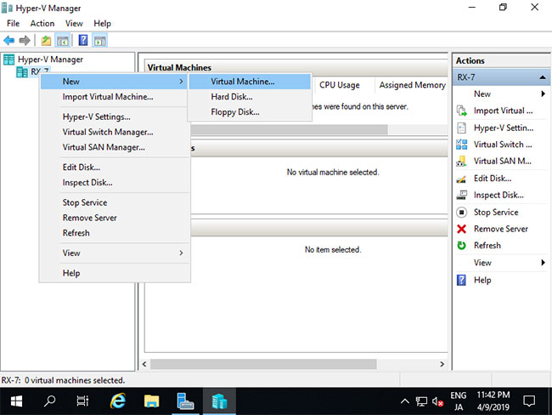Click Inspect Disk icon in Actions pane
The height and width of the screenshot is (415, 552).
click(x=461, y=195)
